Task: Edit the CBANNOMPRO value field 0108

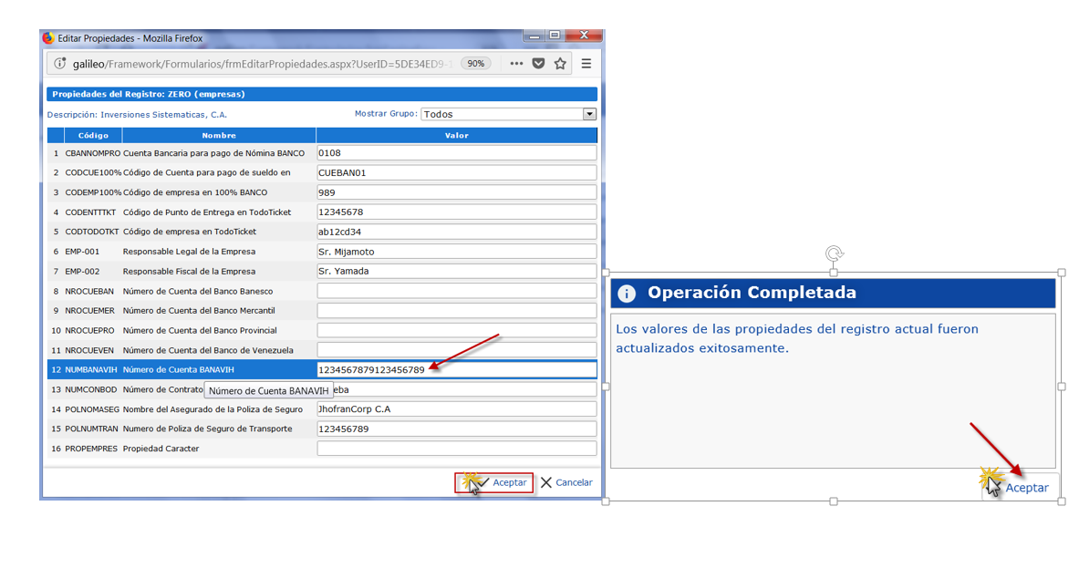Action: tap(456, 152)
